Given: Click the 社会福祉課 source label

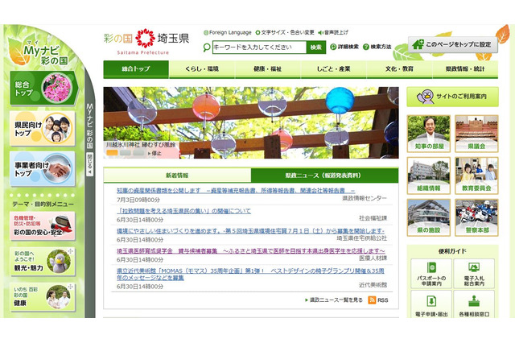Looking at the screenshot, I should [x=373, y=218].
